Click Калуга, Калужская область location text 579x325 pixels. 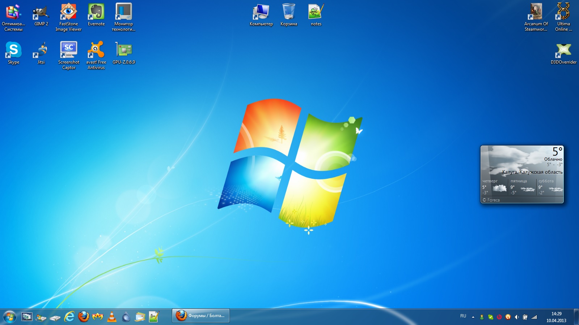click(x=532, y=172)
